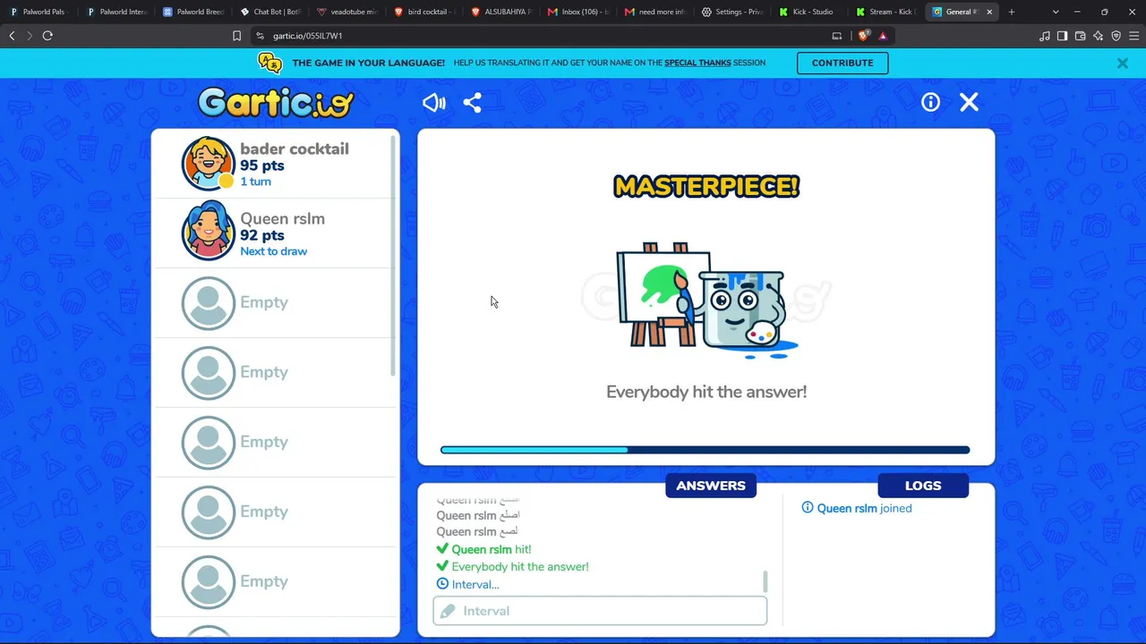Mute the game sound with the speaker icon
This screenshot has height=644, width=1146.
[x=434, y=103]
